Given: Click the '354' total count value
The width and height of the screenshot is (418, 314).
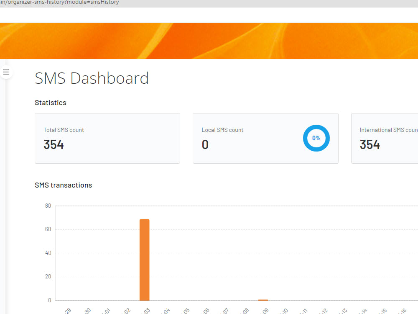Looking at the screenshot, I should (x=54, y=145).
